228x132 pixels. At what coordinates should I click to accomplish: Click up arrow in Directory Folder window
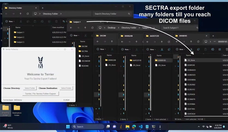pos(20,14)
